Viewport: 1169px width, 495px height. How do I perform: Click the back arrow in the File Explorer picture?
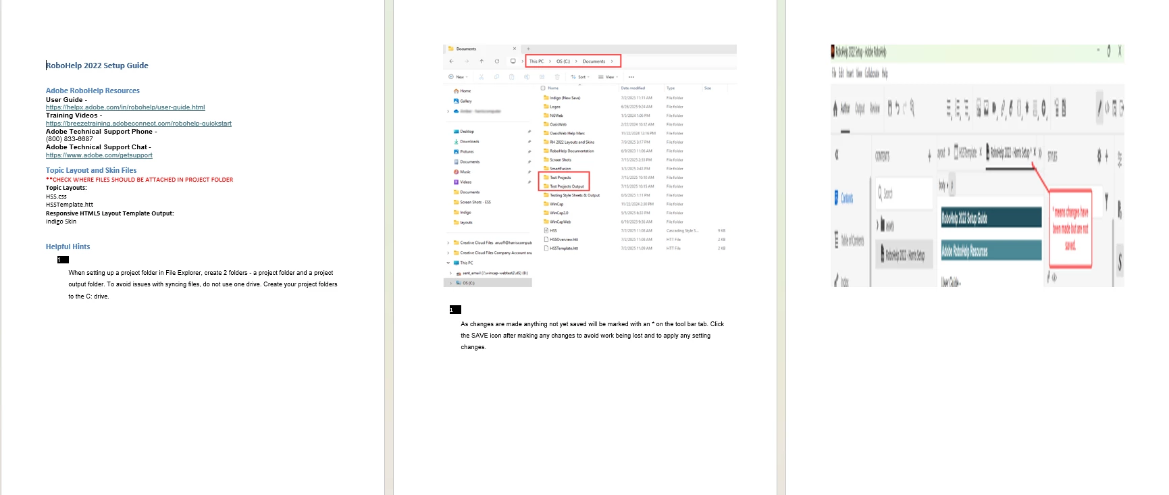(x=451, y=61)
